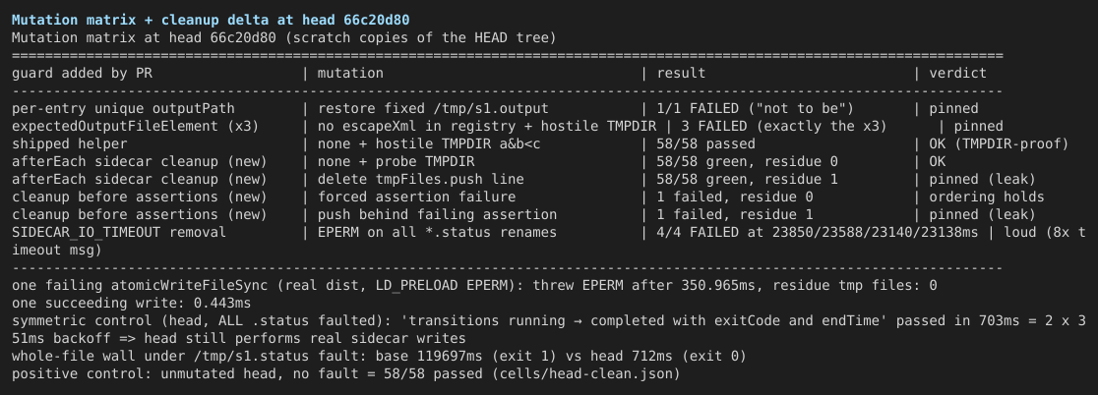Click the 'one succeeding write: 0.443ms' line
The height and width of the screenshot is (395, 1098).
pyautogui.click(x=132, y=304)
